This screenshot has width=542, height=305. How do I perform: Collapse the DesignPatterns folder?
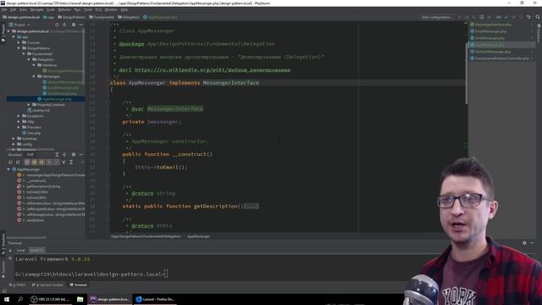pos(19,48)
